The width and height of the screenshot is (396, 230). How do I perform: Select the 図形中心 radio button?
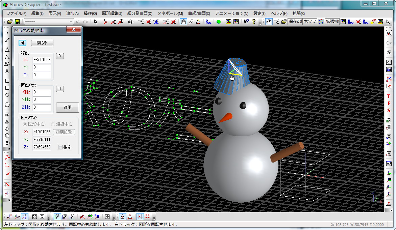pyautogui.click(x=25, y=124)
